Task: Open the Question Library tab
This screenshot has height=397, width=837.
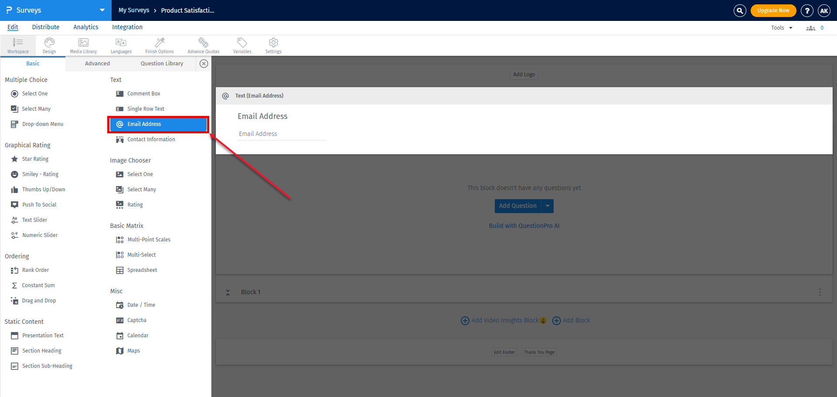Action: pos(162,63)
